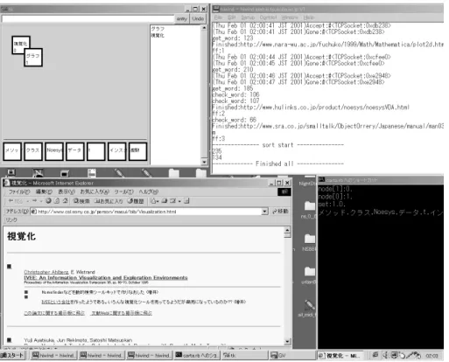Open the お気に入り favorites toolbar button
The width and height of the screenshot is (449, 362).
(x=109, y=201)
